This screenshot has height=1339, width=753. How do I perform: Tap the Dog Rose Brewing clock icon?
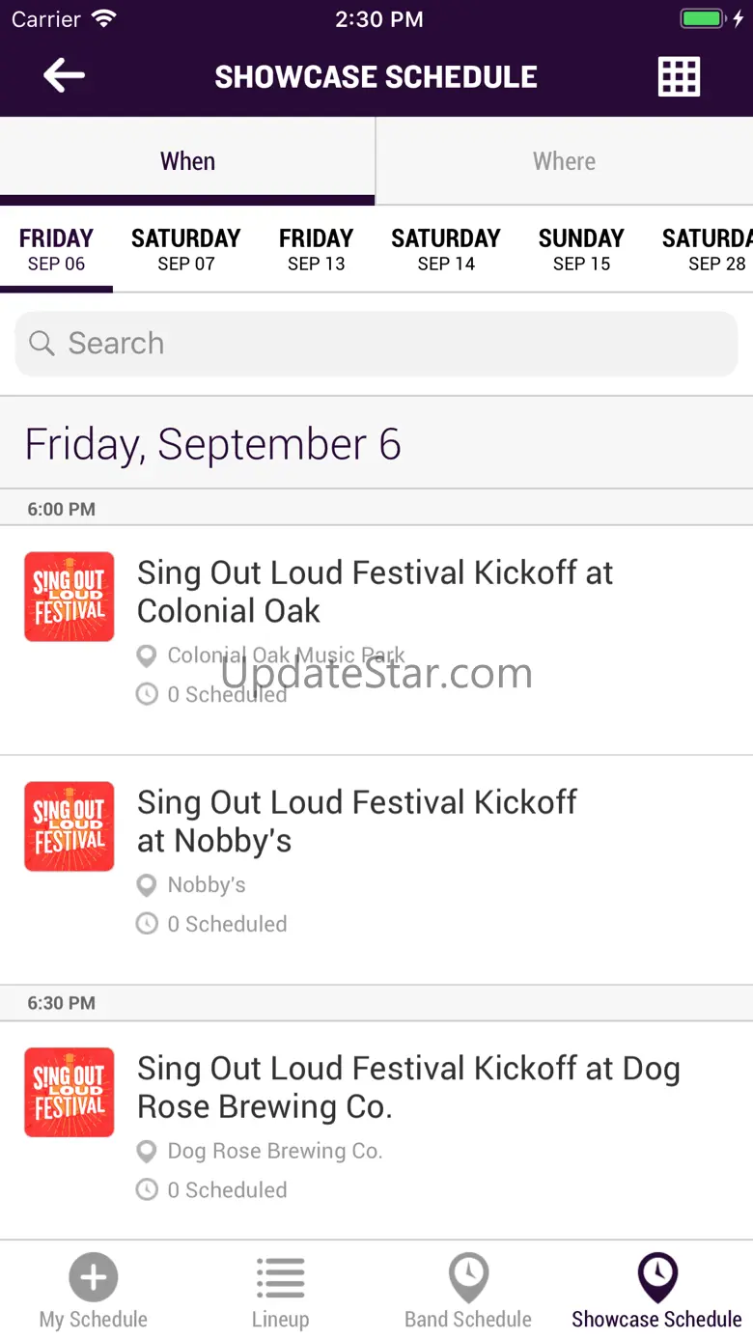147,1189
